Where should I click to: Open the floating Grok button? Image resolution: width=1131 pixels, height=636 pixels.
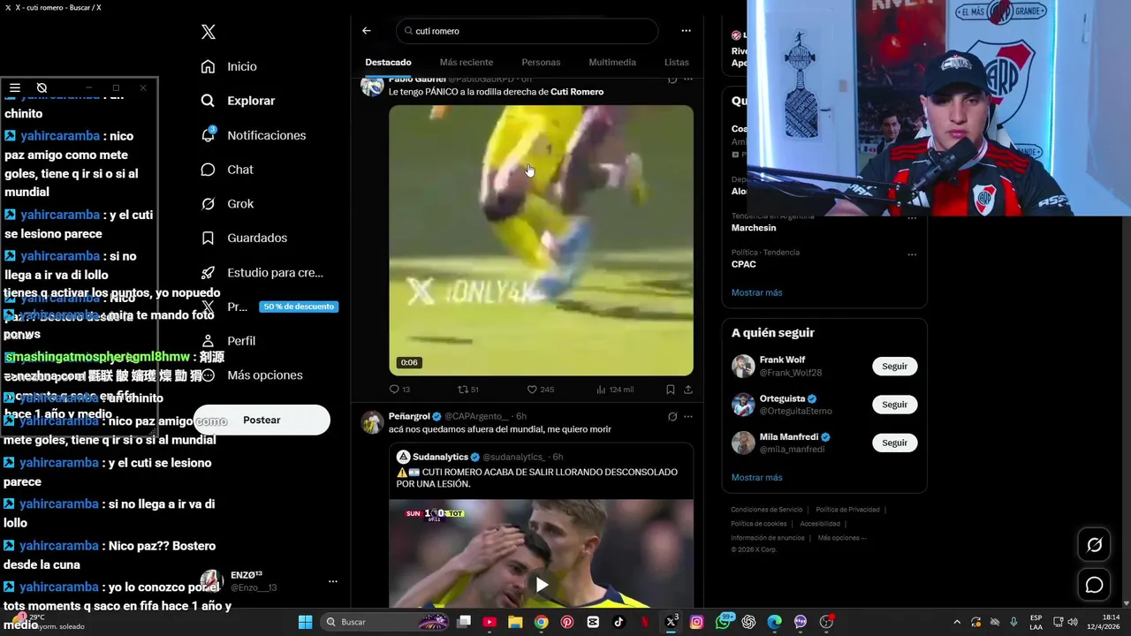[x=1094, y=545]
